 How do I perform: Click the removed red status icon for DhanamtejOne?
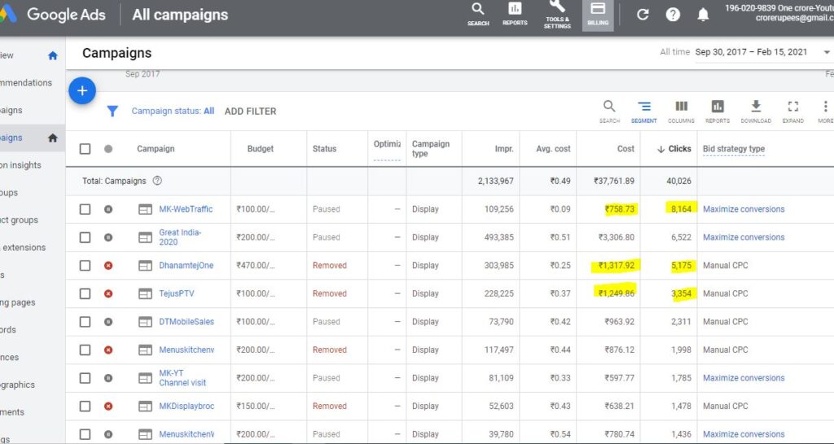pyautogui.click(x=108, y=266)
